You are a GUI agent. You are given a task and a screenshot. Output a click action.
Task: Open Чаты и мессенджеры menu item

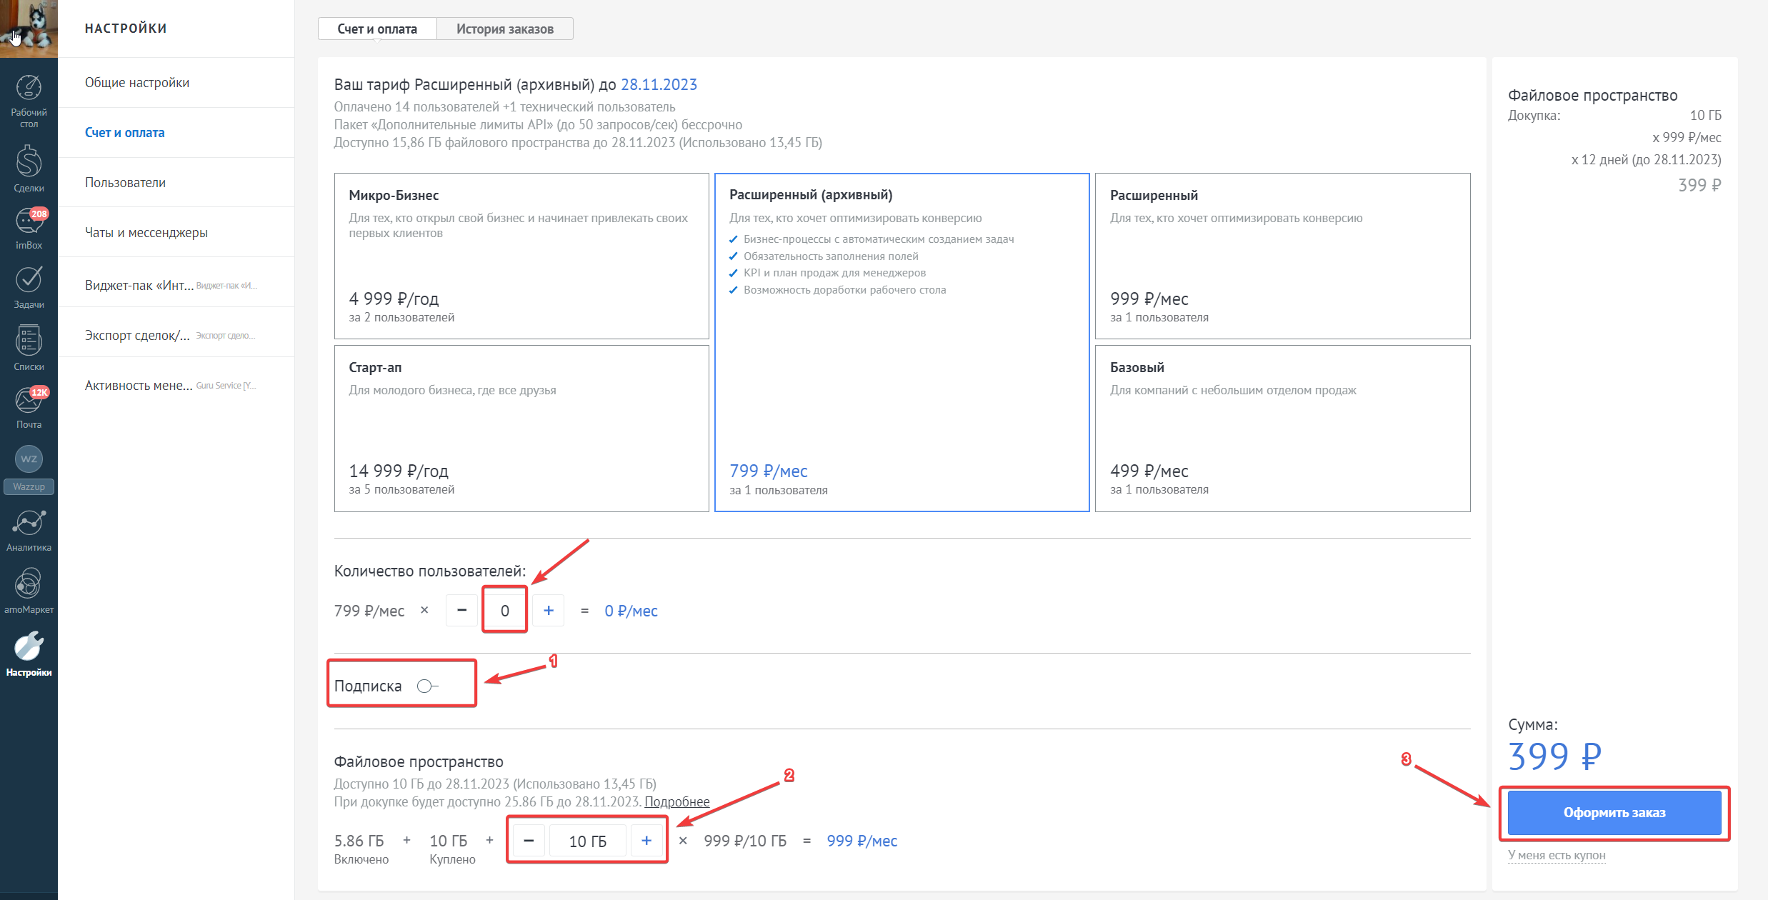tap(176, 233)
